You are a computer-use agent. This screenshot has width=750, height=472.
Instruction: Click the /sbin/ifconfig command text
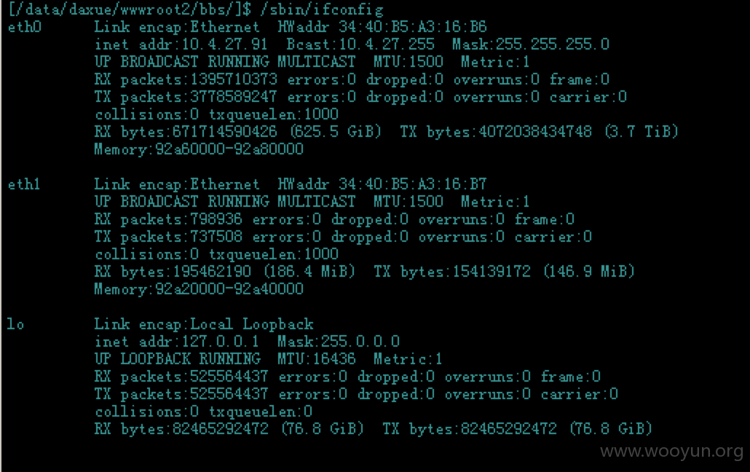click(322, 9)
